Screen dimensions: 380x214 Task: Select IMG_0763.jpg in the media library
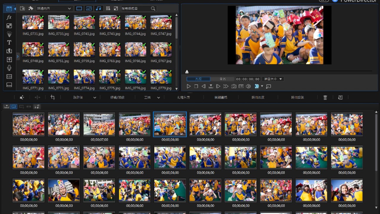110,50
